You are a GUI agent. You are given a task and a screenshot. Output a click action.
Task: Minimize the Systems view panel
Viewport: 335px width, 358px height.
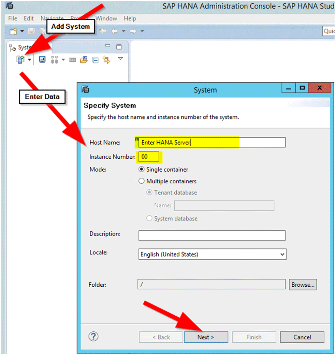tap(107, 46)
